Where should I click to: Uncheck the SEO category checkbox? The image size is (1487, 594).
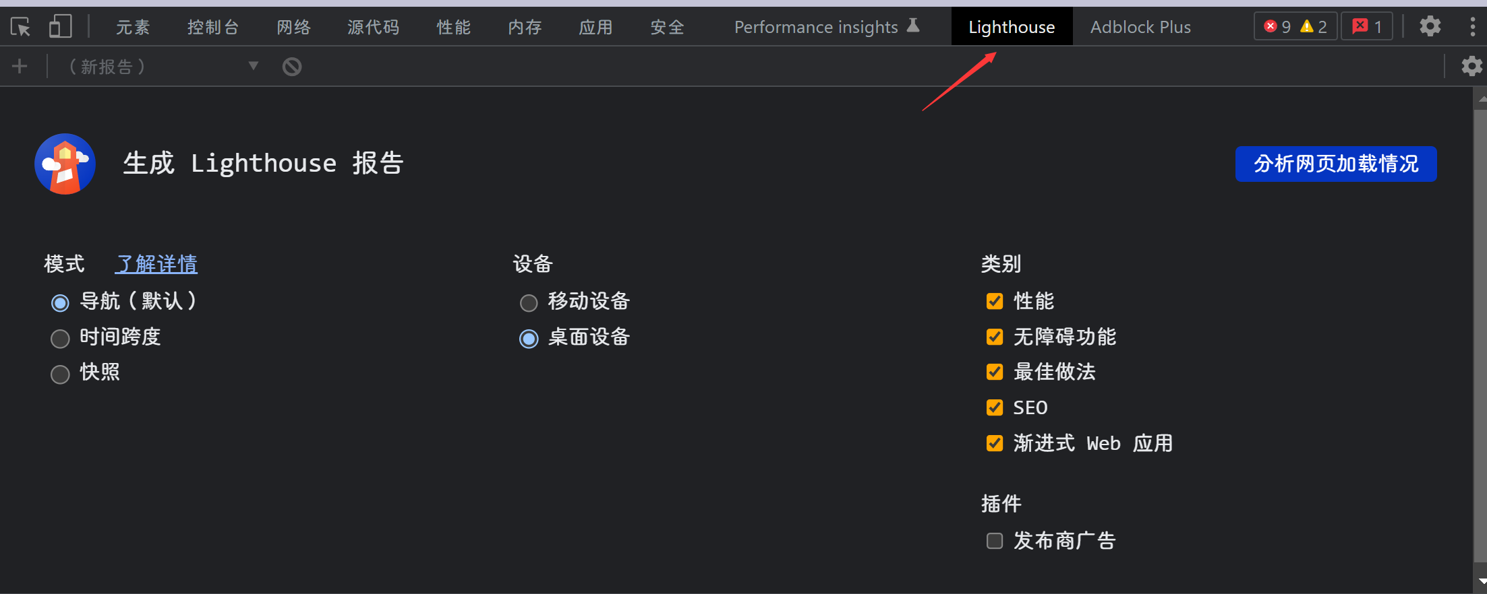pos(995,407)
